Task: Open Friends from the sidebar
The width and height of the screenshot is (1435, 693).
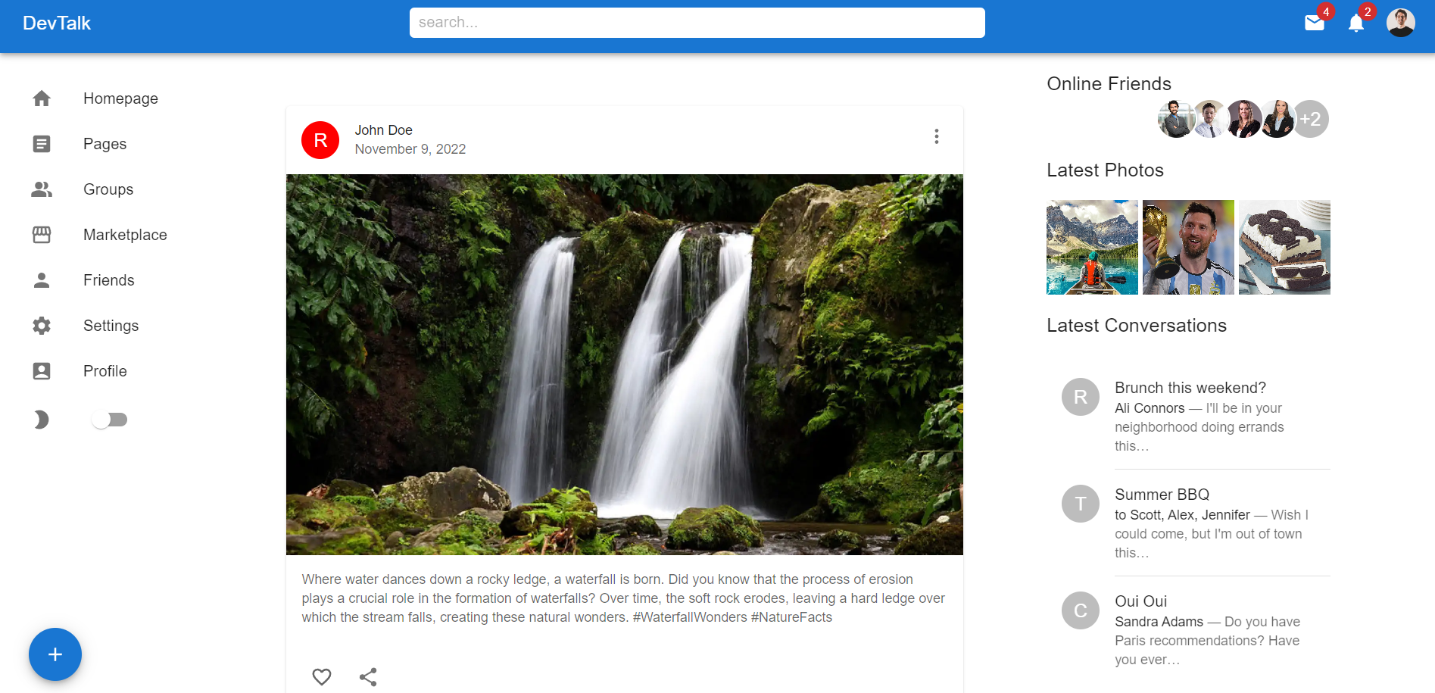Action: pyautogui.click(x=108, y=280)
